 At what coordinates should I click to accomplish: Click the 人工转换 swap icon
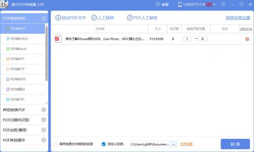pos(94,18)
